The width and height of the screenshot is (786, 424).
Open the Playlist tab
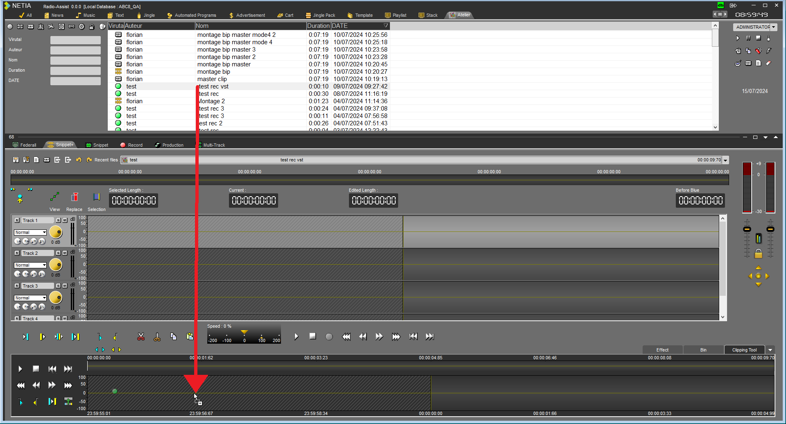tap(396, 15)
